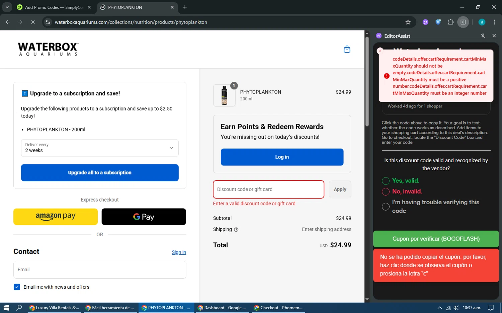Open the Windows notification center
This screenshot has height=313, width=502.
click(491, 308)
